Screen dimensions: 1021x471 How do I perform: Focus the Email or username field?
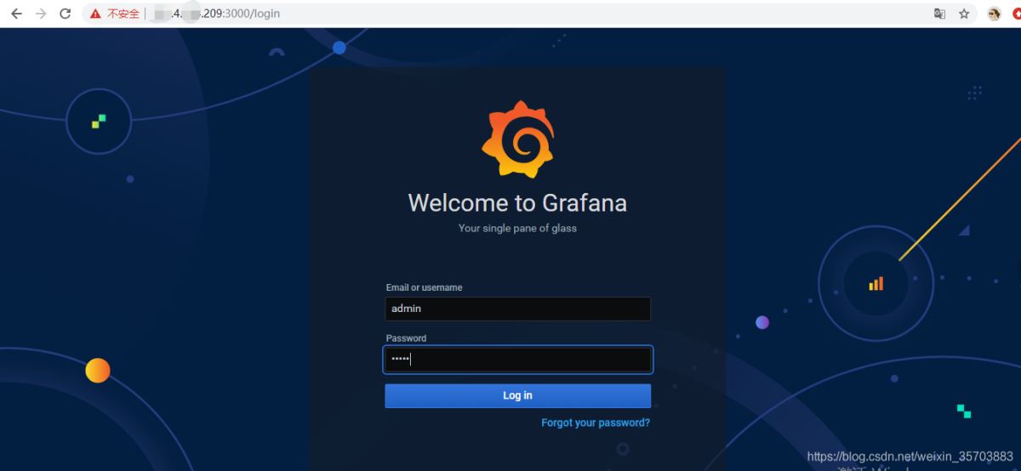517,309
